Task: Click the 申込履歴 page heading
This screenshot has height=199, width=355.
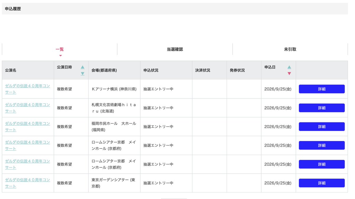Action: [x=13, y=9]
